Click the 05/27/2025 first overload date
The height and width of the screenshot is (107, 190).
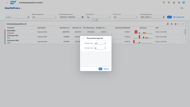[x=91, y=32]
